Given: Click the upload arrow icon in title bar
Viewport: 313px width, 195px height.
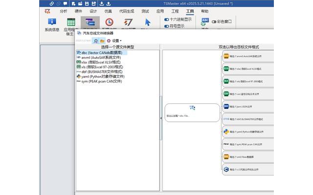Looking at the screenshot, I should pos(109,3).
